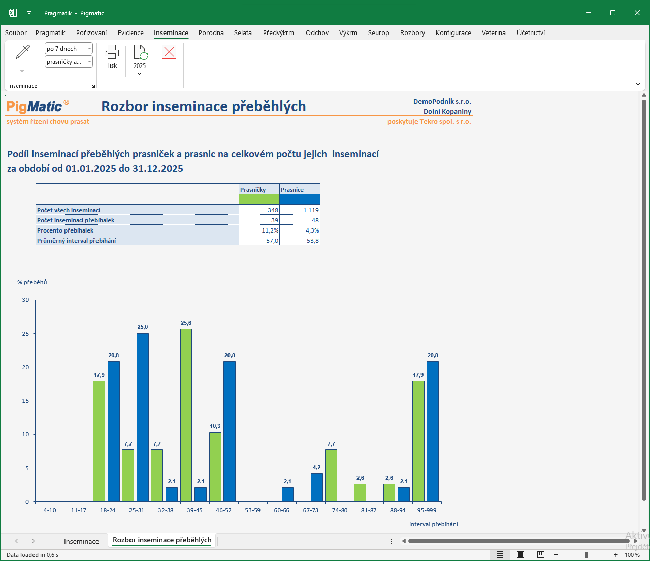Screen dimensions: 650x561
Task: Switch to Page Break Preview view
Action: (541, 555)
